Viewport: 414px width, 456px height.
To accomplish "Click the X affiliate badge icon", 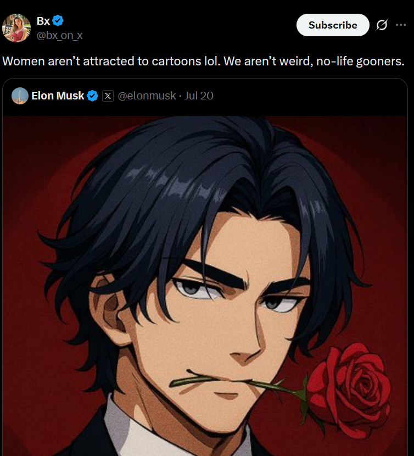I will point(108,96).
